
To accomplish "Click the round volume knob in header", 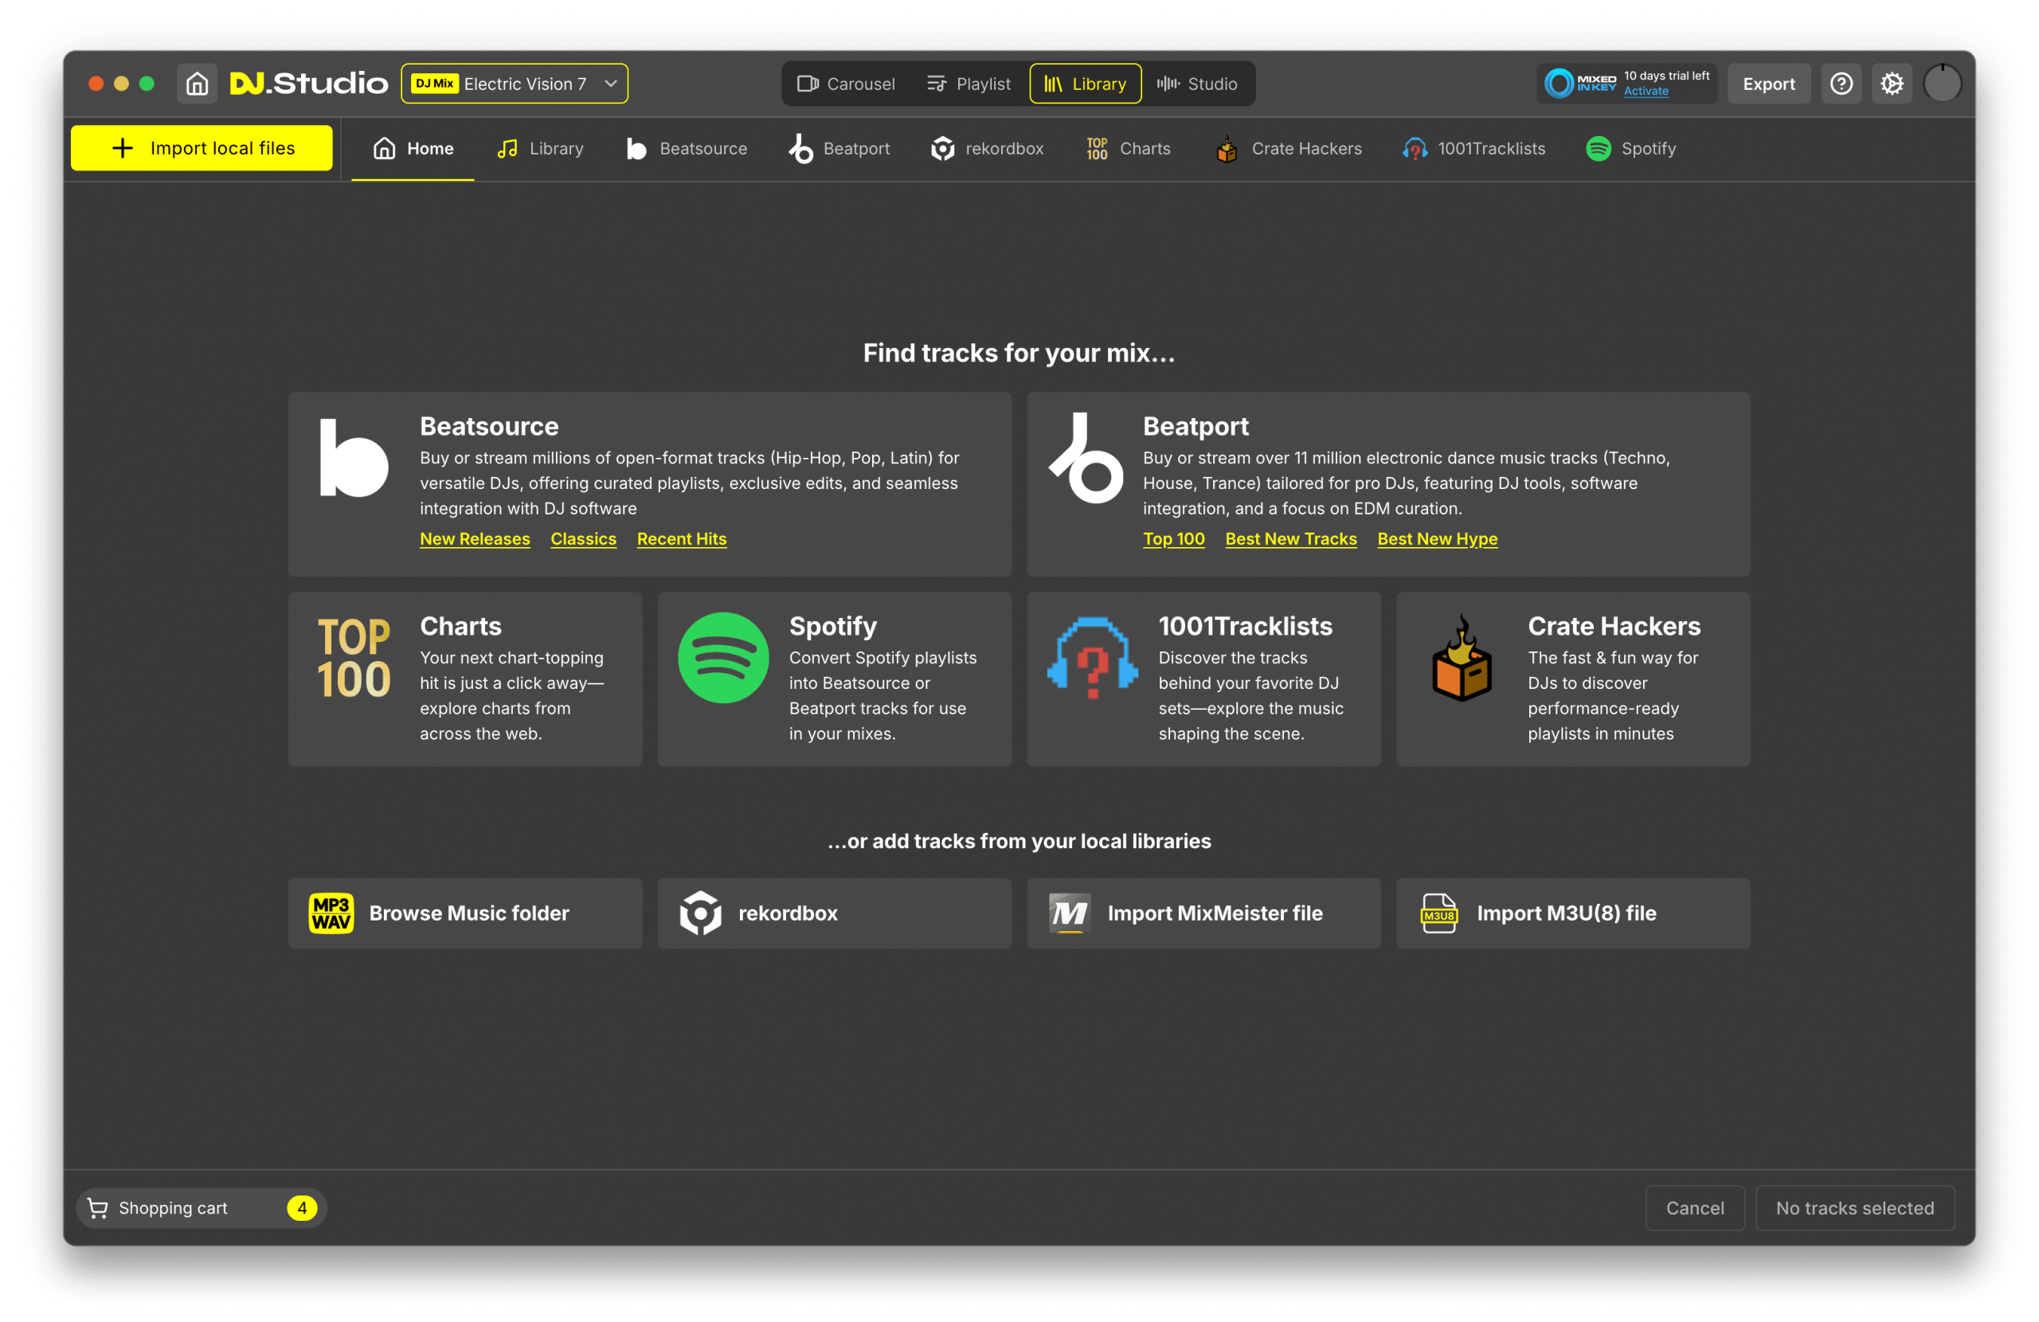I will coord(1942,83).
